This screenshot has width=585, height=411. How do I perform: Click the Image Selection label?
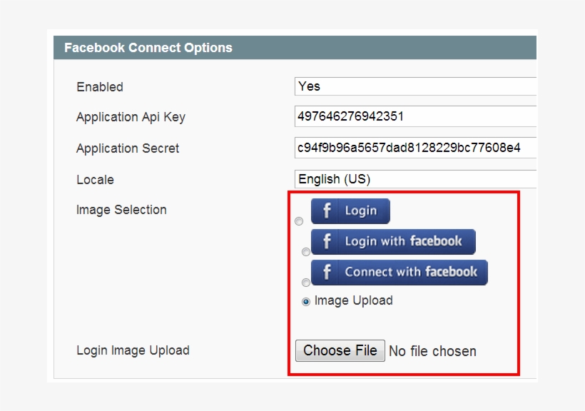(121, 209)
